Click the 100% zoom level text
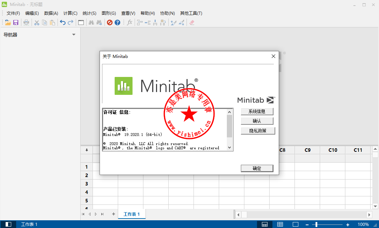 tap(363, 224)
